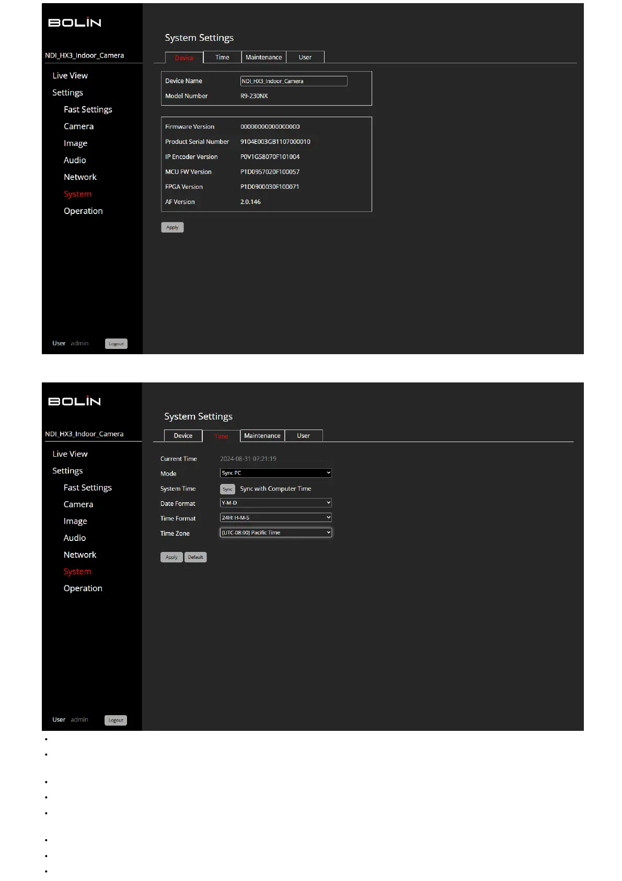Open Network settings in the Time page sidebar
Image resolution: width=622 pixels, height=881 pixels.
point(80,555)
